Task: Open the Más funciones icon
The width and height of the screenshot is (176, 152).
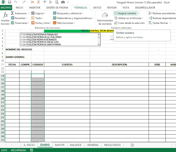Action: click(x=55, y=23)
